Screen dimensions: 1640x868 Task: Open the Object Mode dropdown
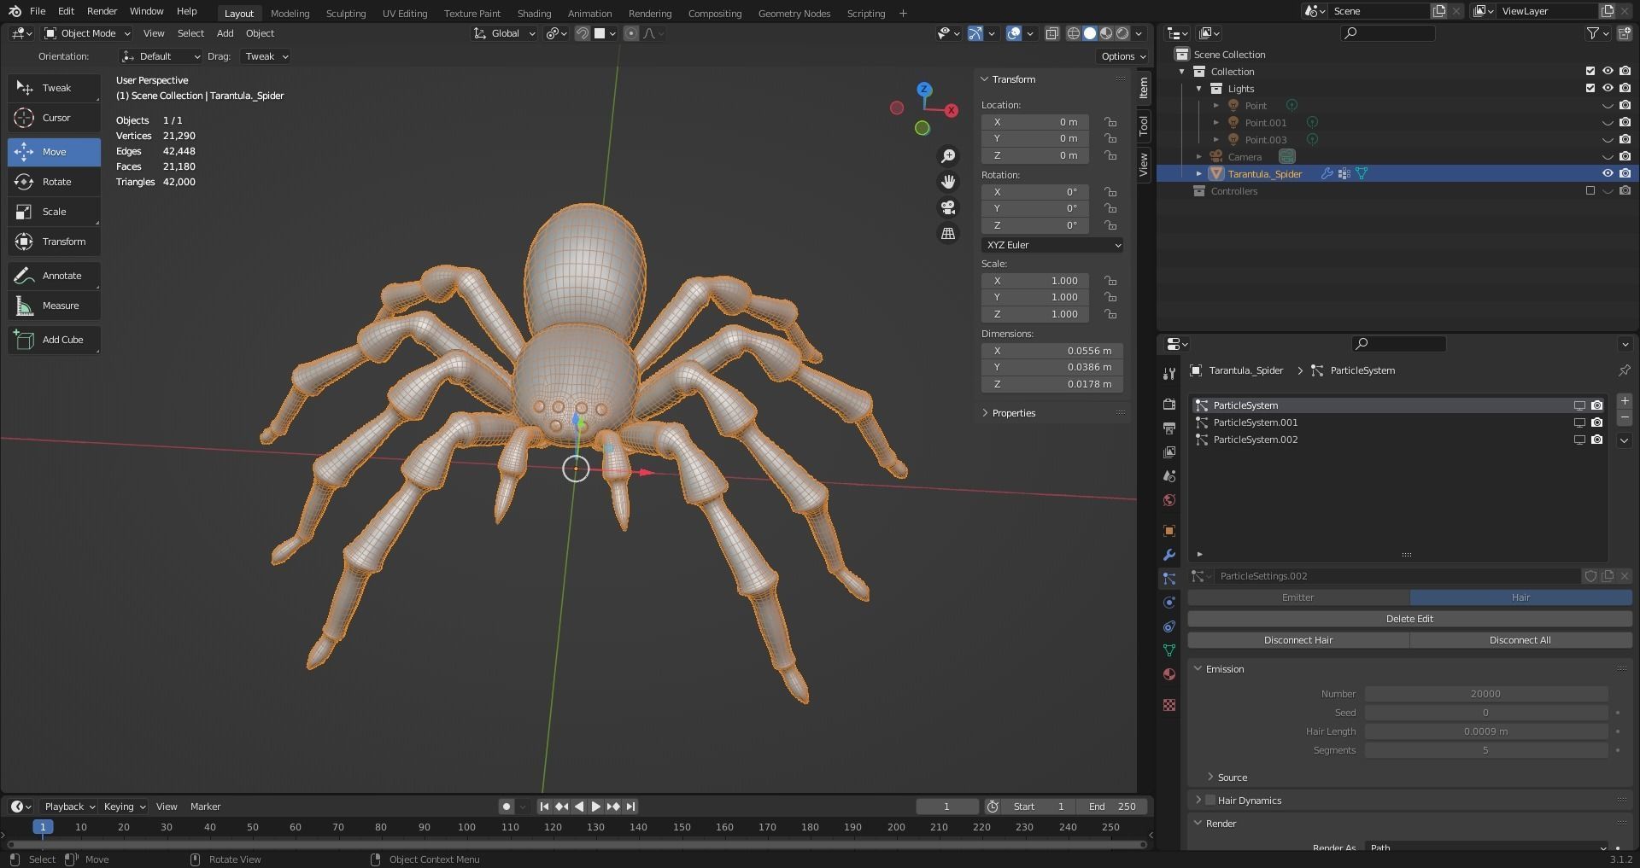87,33
